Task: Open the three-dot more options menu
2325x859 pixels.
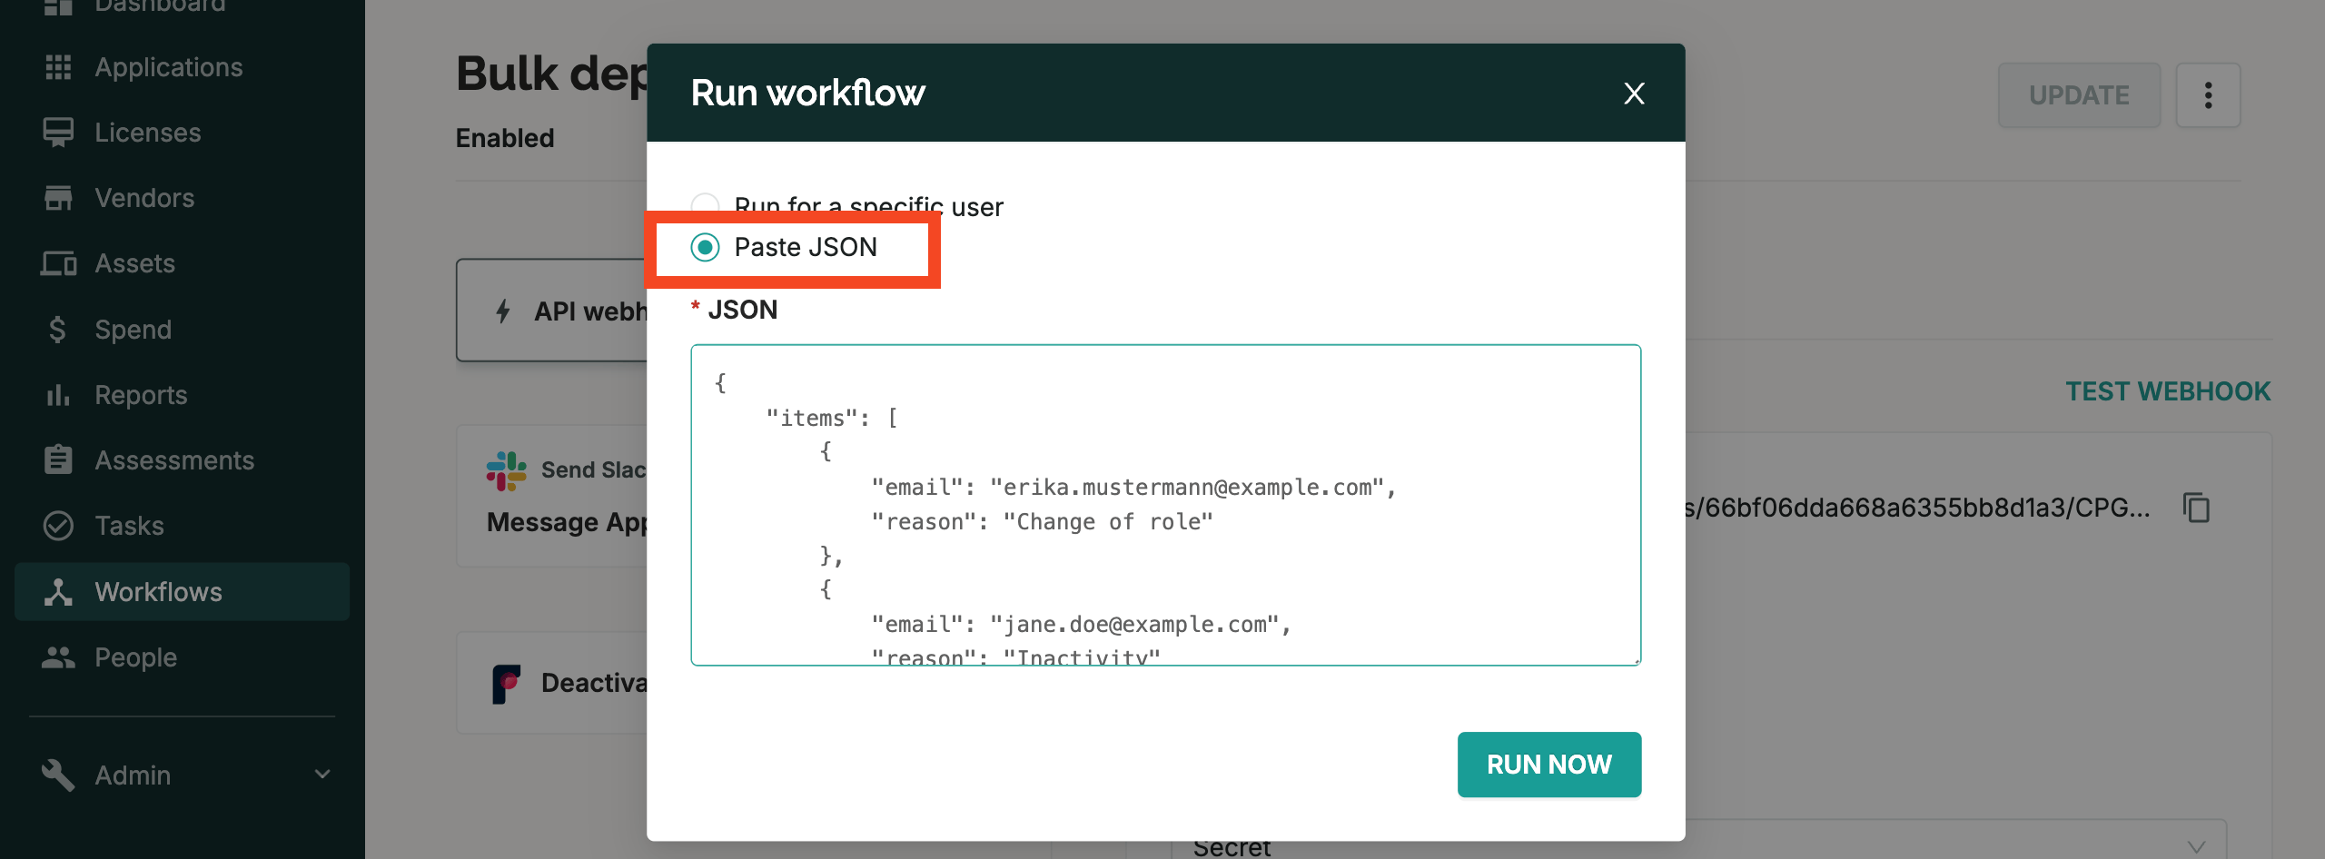Action: tap(2208, 95)
